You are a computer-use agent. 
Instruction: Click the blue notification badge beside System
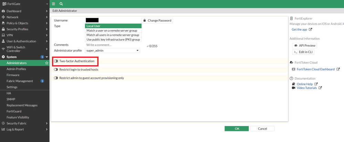tap(42, 57)
